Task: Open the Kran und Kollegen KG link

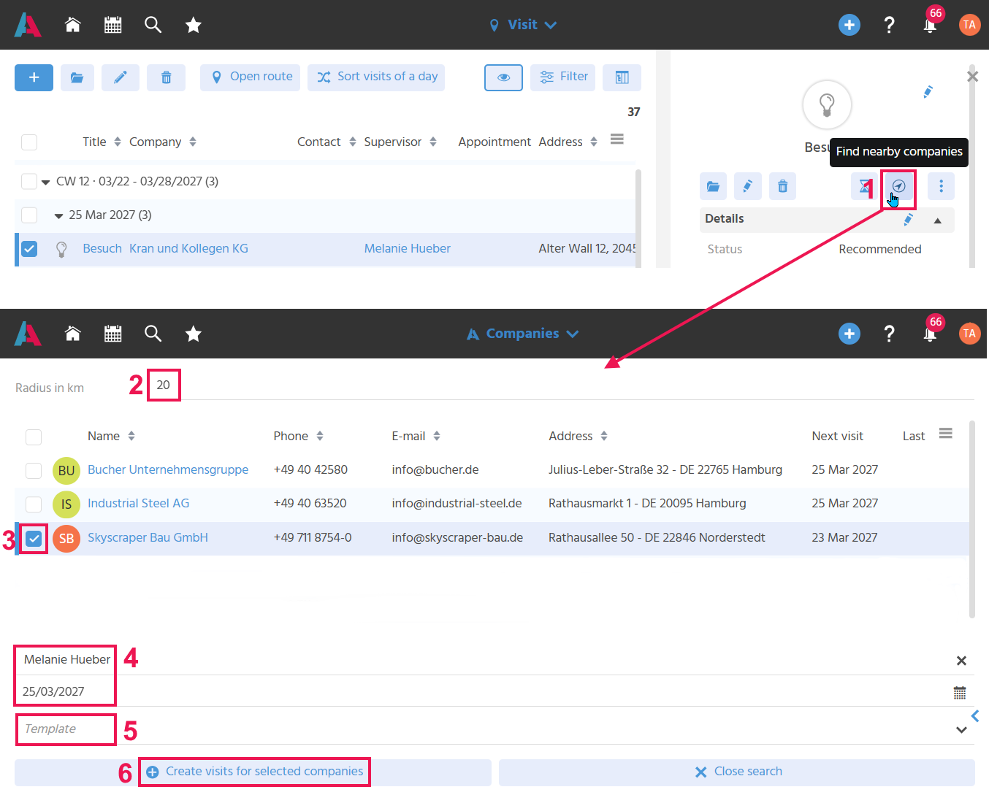Action: click(x=188, y=249)
